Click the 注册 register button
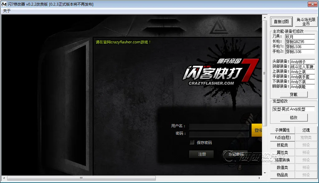 tap(202, 154)
